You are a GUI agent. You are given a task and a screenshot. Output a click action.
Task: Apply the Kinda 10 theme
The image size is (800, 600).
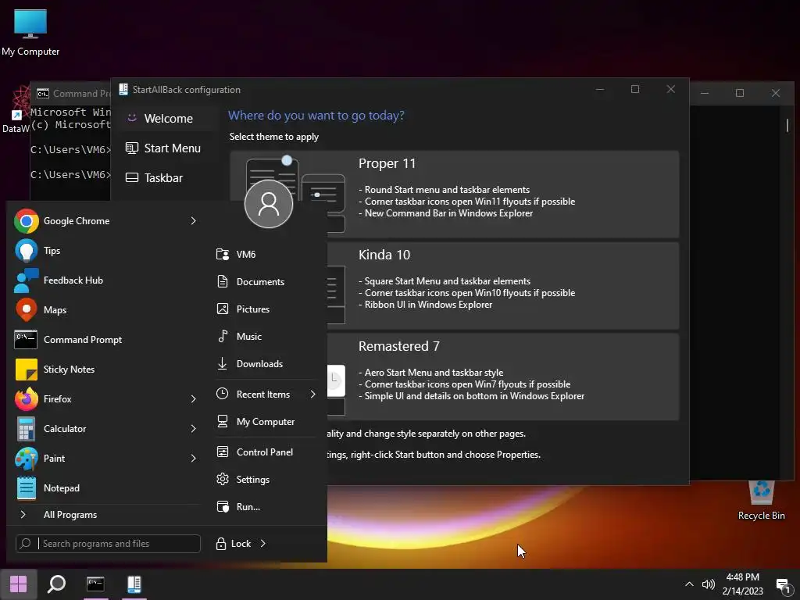pos(502,286)
